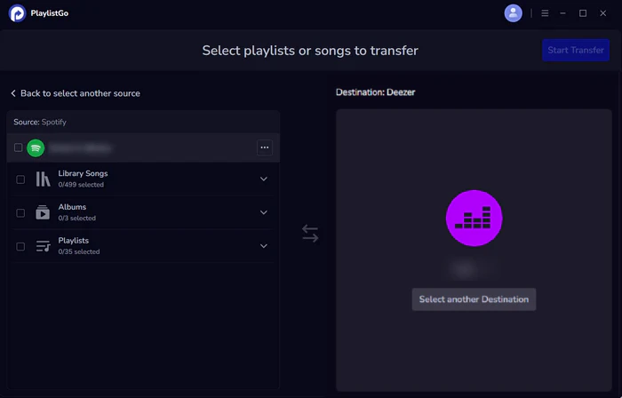Minimize the PlaylistGo window

click(562, 13)
